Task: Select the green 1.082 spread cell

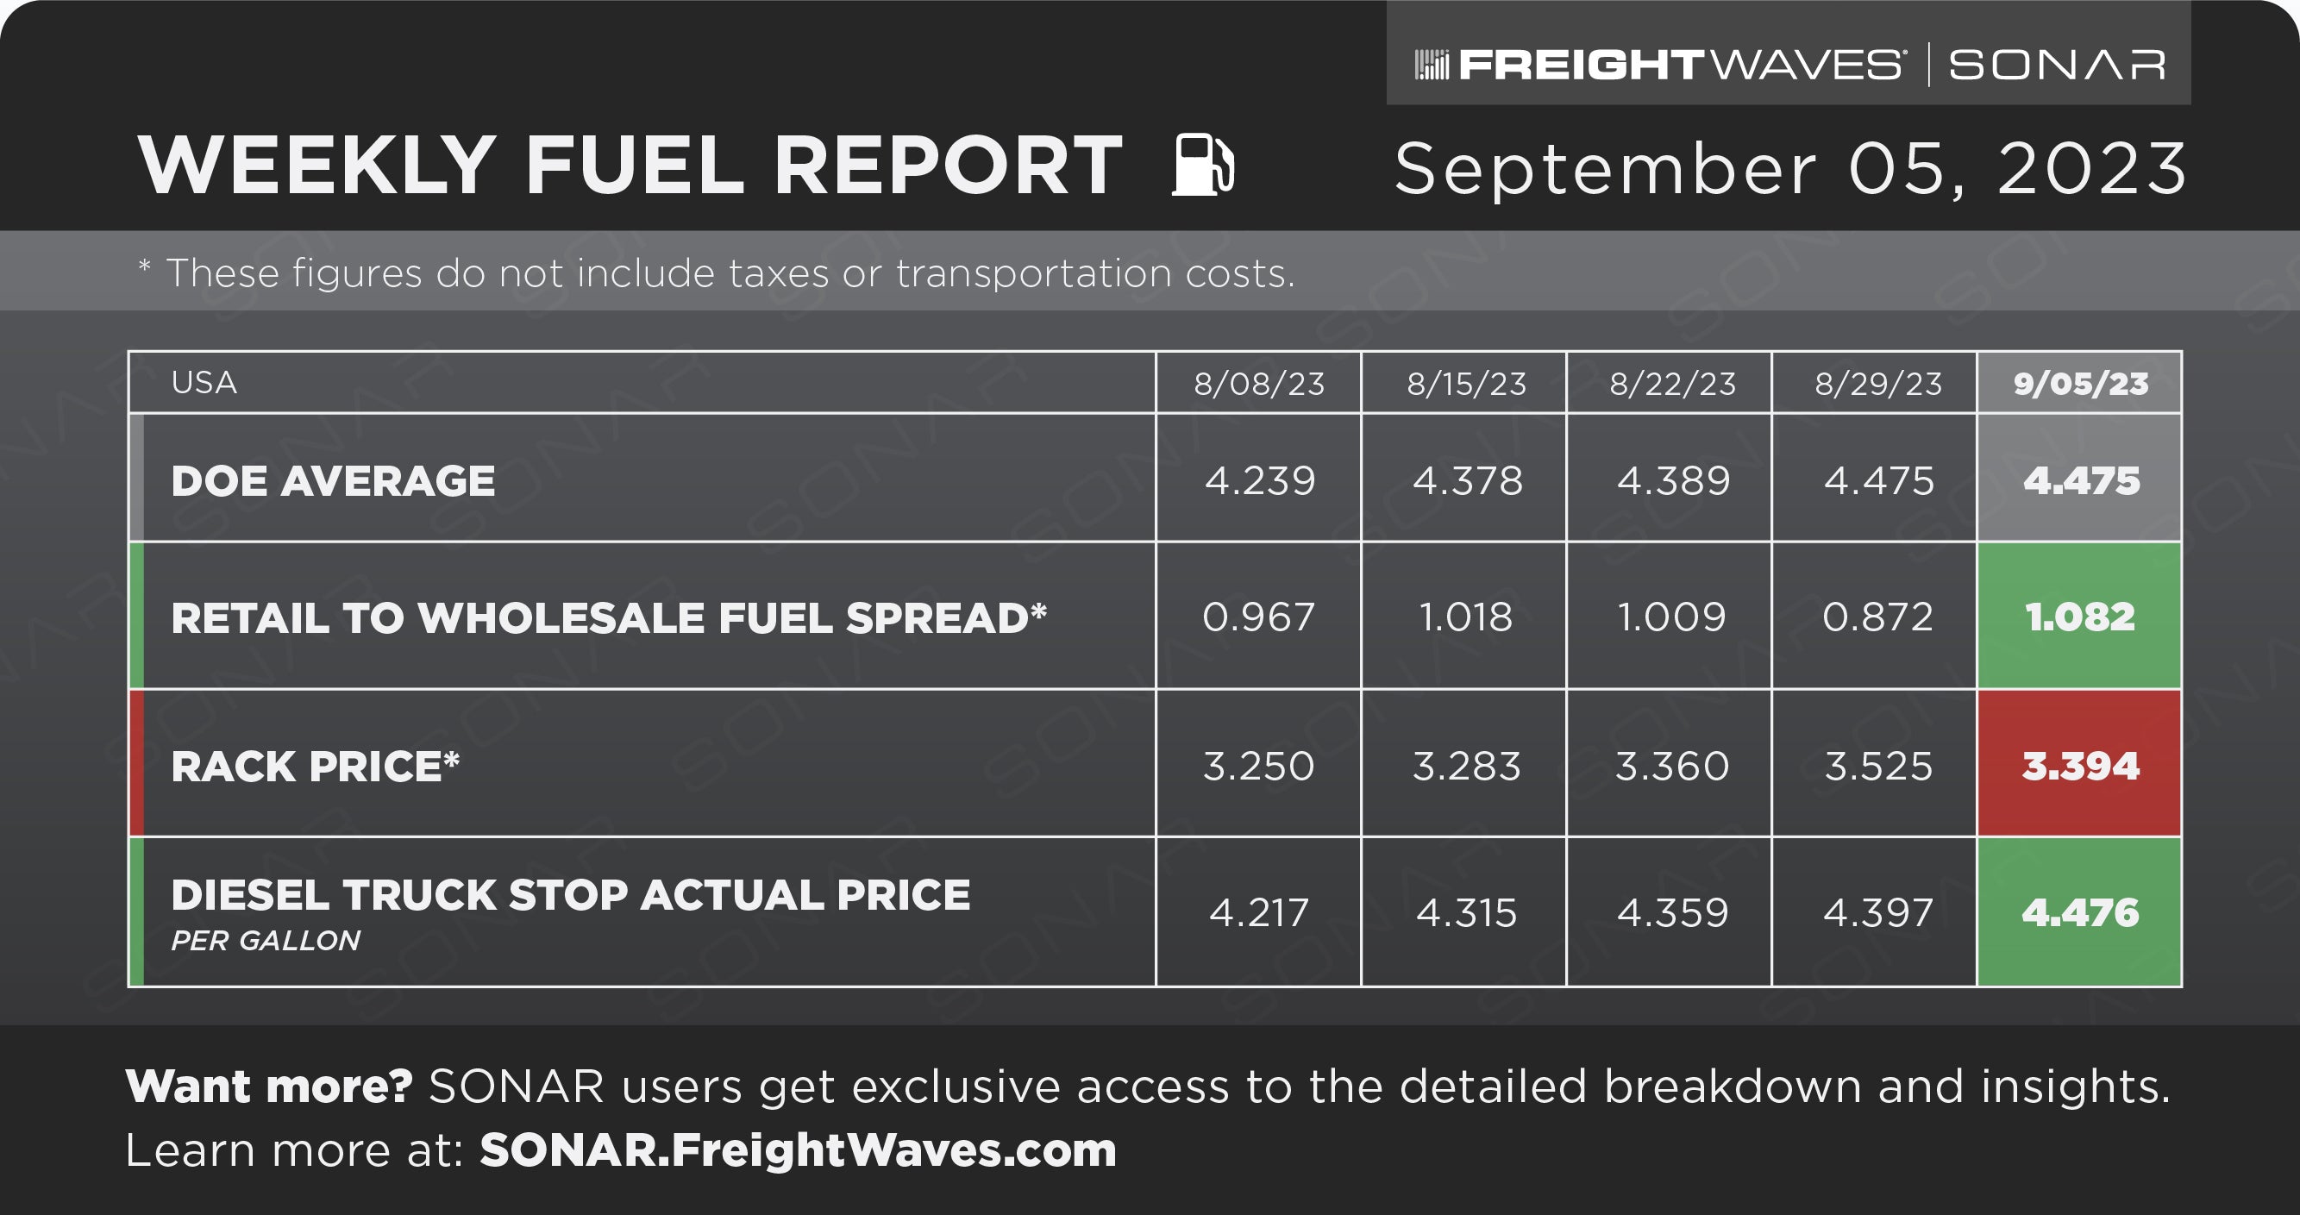Action: (2079, 616)
